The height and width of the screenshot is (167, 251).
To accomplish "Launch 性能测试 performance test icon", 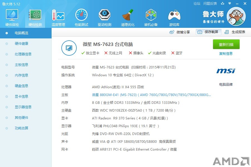I will (81, 18).
